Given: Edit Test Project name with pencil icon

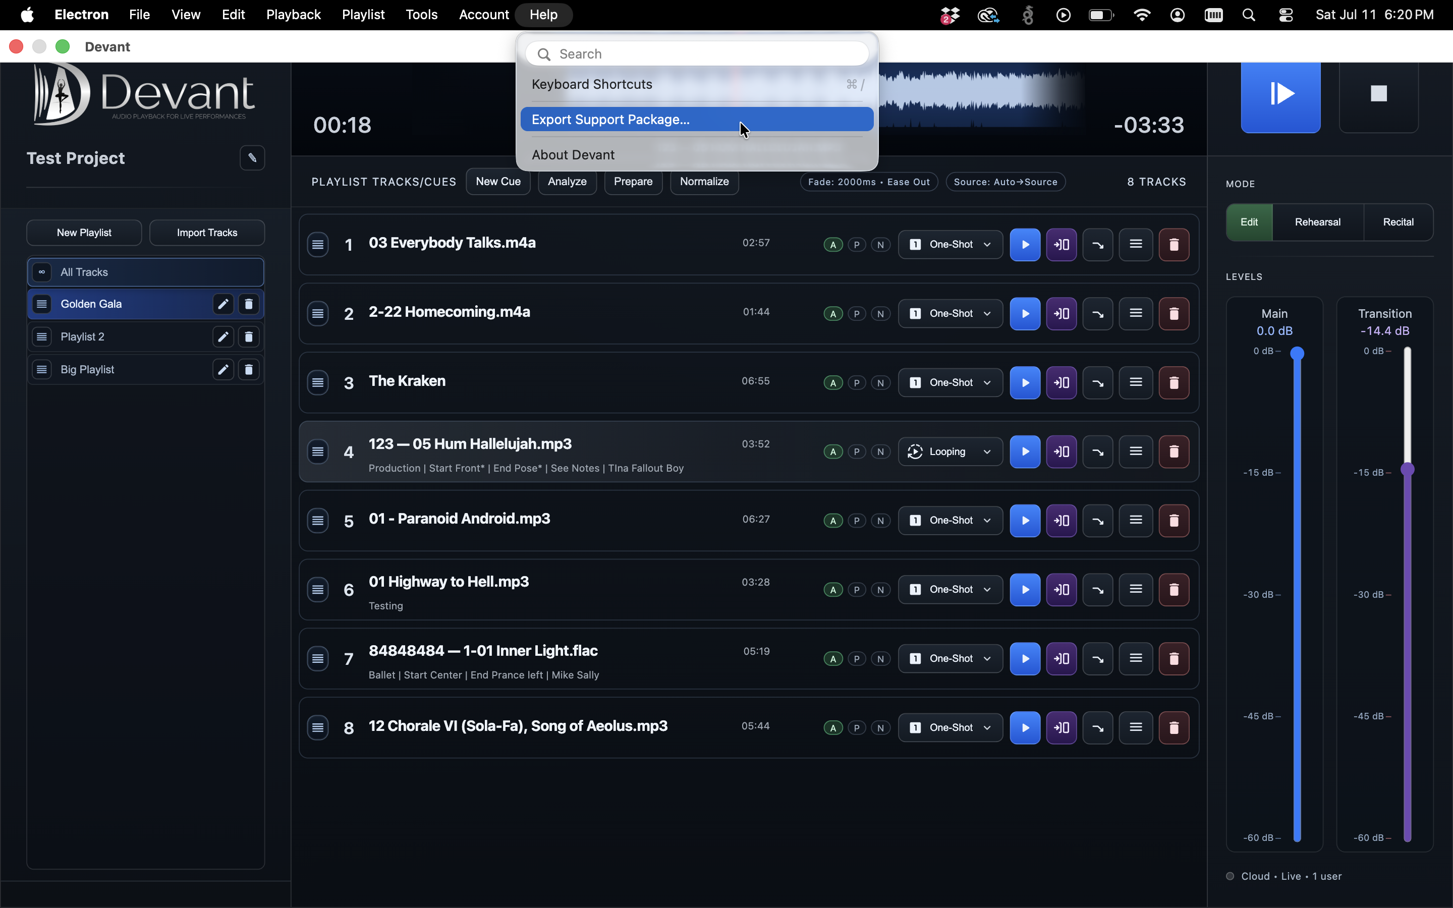Looking at the screenshot, I should (x=252, y=158).
